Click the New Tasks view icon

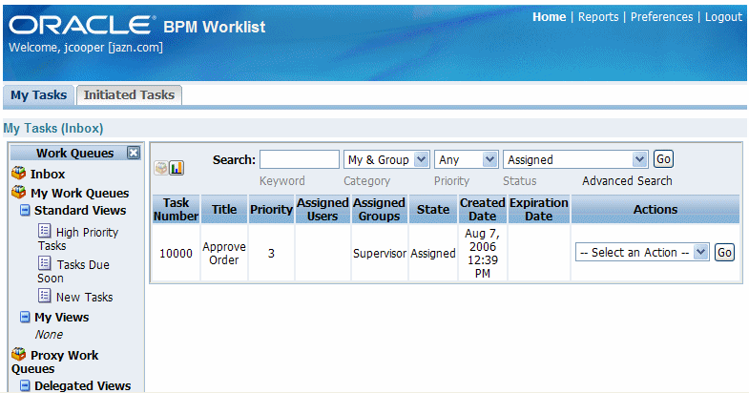point(45,296)
